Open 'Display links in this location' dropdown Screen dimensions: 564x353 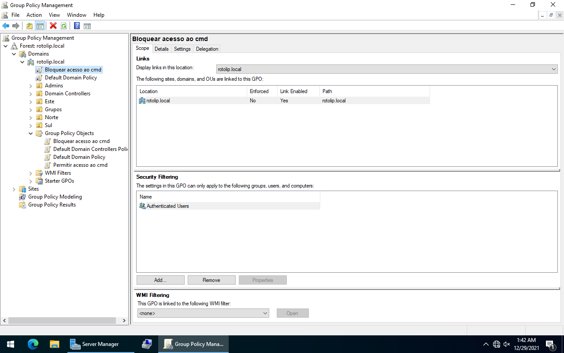[387, 69]
